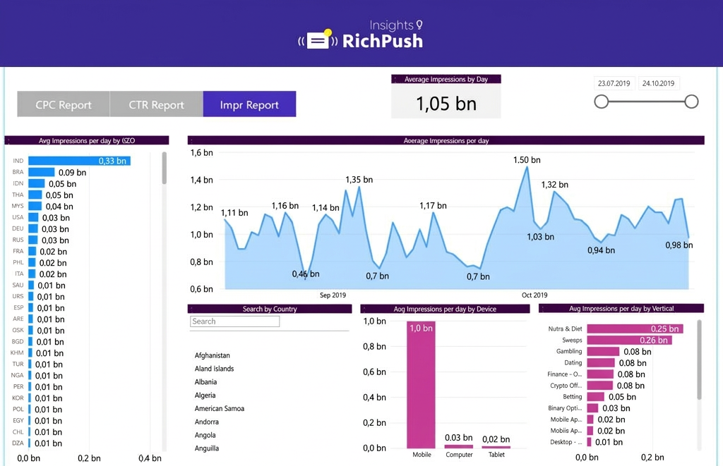The width and height of the screenshot is (723, 466).
Task: Click the THA bar in GEO chart
Action: (x=35, y=195)
